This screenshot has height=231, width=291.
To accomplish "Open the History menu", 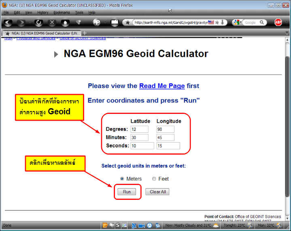I will (x=42, y=13).
